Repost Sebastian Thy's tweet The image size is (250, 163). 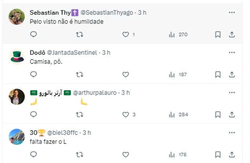(80, 35)
